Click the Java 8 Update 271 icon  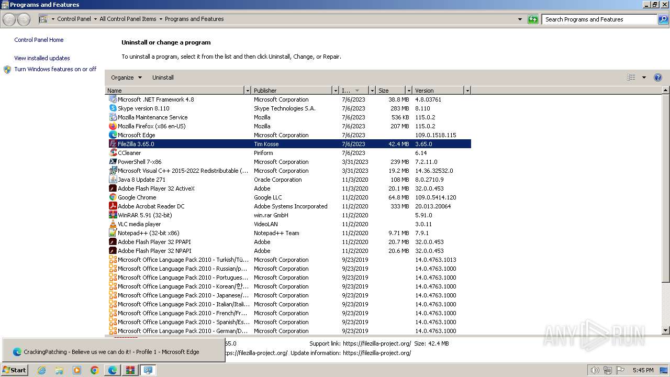click(113, 180)
